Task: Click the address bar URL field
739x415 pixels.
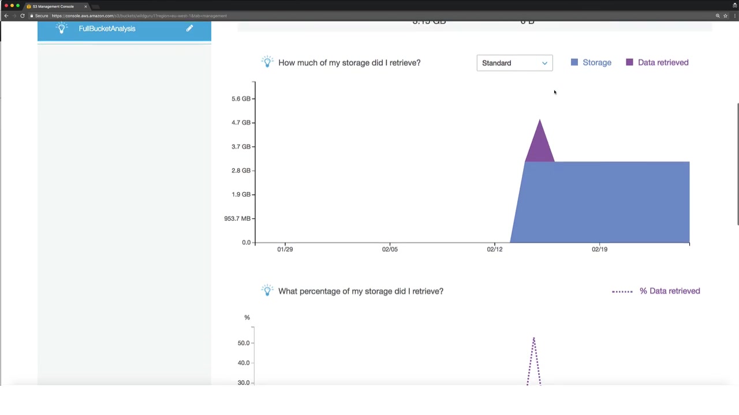Action: [x=369, y=16]
